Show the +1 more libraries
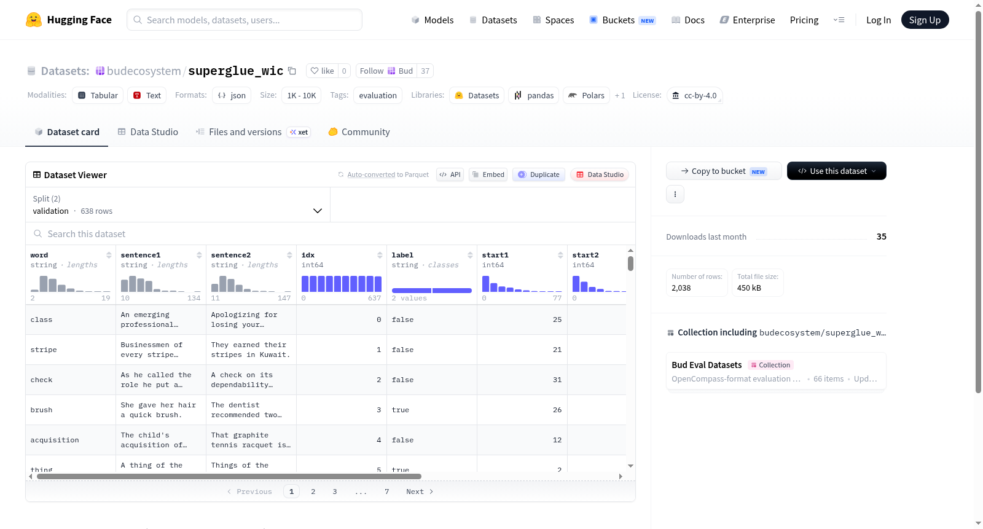This screenshot has width=983, height=529. (620, 95)
